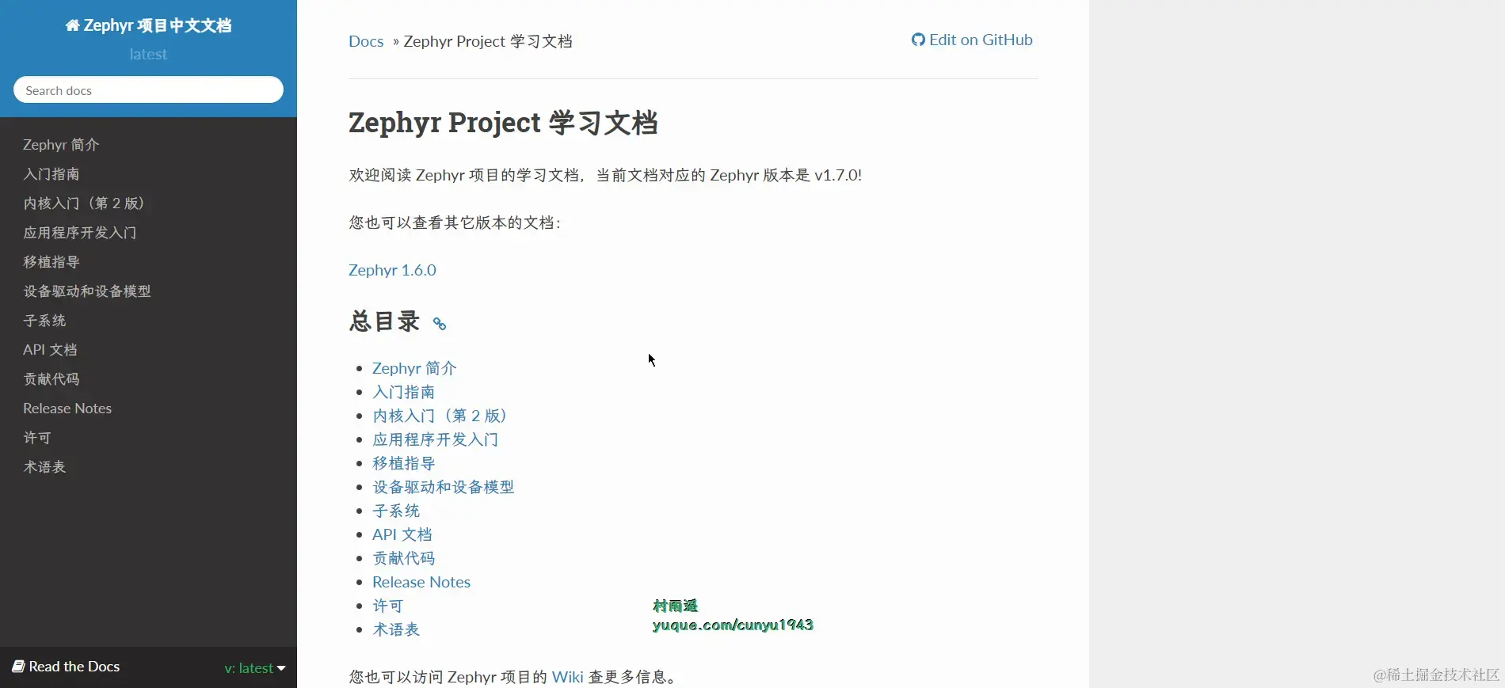
Task: Click the API 文档 link in 总目录
Action: (402, 534)
